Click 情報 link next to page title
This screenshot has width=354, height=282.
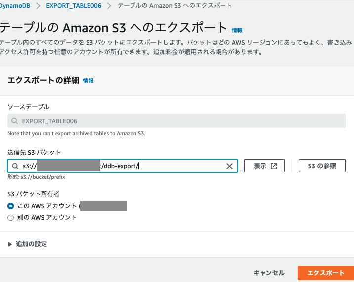pos(237,30)
